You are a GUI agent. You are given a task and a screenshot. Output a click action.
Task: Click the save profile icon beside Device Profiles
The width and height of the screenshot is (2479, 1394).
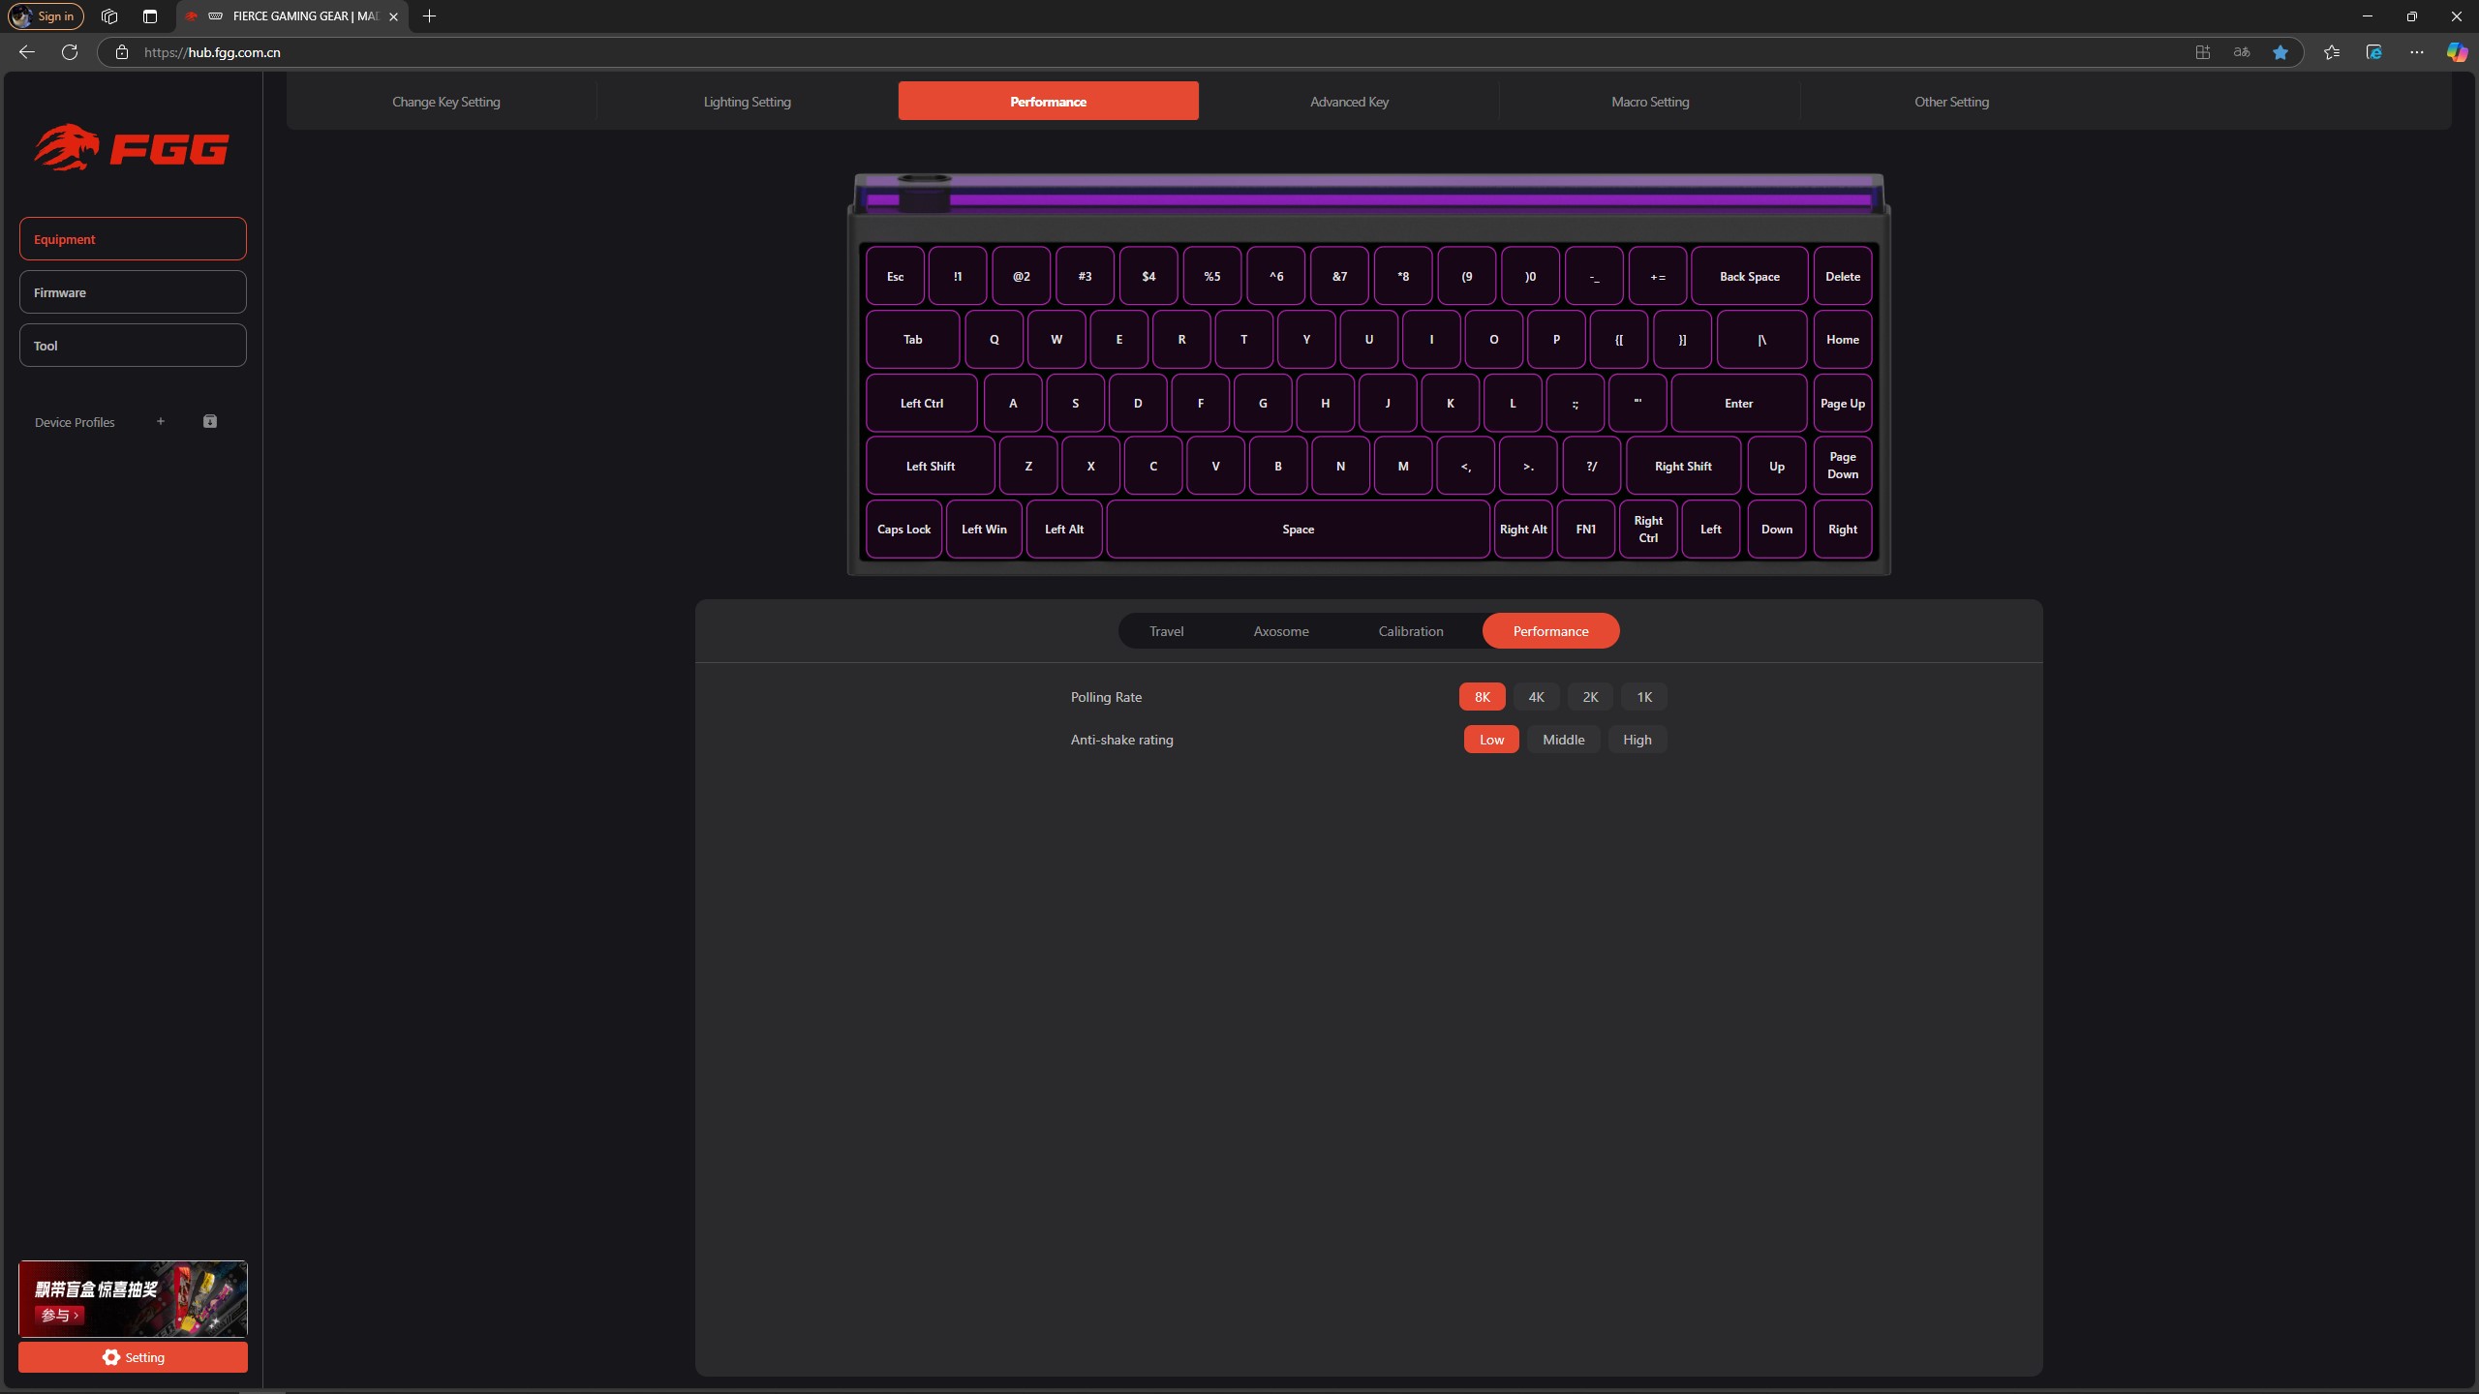[210, 421]
